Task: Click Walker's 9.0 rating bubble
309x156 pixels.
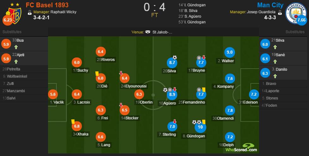Action: click(x=230, y=52)
